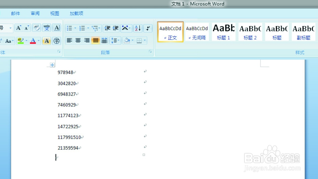The width and height of the screenshot is (318, 179).
Task: Expand the font color dropdown arrow
Action: click(x=38, y=41)
